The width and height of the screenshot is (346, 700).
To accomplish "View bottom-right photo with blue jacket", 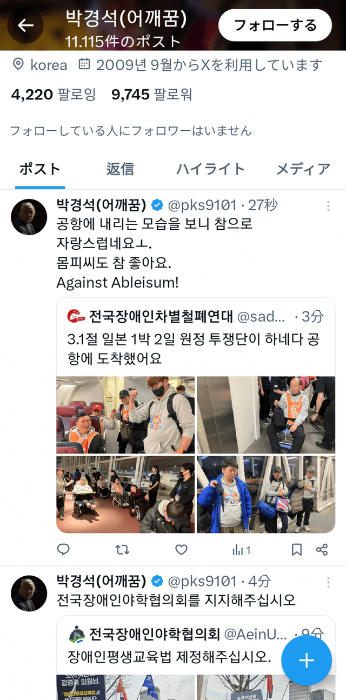I will [x=266, y=494].
